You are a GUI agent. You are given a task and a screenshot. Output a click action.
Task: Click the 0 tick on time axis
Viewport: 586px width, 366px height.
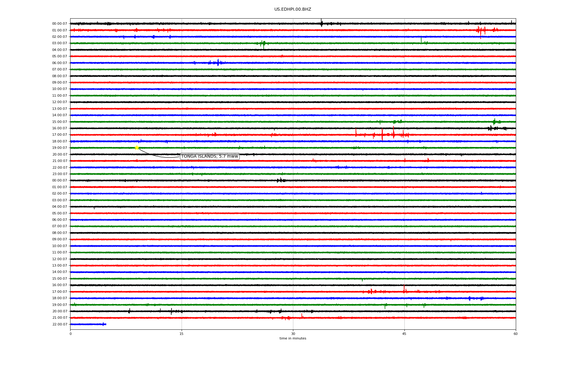[71, 334]
